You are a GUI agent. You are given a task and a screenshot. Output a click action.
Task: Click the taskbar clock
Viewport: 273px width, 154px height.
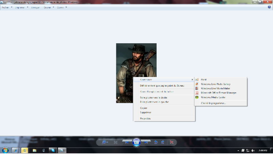263,151
